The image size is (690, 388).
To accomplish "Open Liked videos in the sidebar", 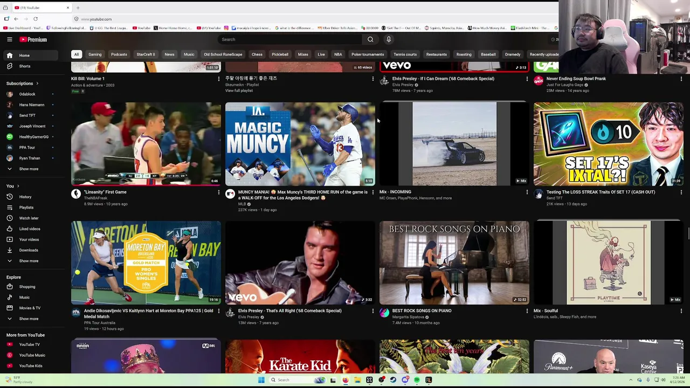I will [x=30, y=229].
